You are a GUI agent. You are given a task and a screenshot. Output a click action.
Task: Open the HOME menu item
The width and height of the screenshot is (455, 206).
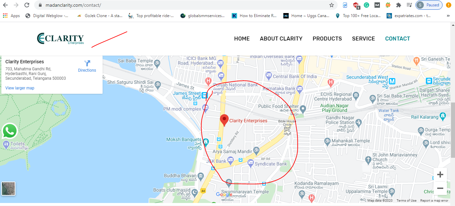pos(242,39)
